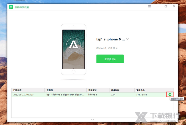Click the green app logo in title bar
The width and height of the screenshot is (186, 125).
tap(11, 6)
